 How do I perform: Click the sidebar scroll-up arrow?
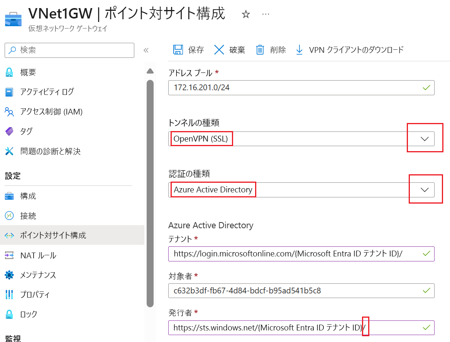click(x=150, y=71)
